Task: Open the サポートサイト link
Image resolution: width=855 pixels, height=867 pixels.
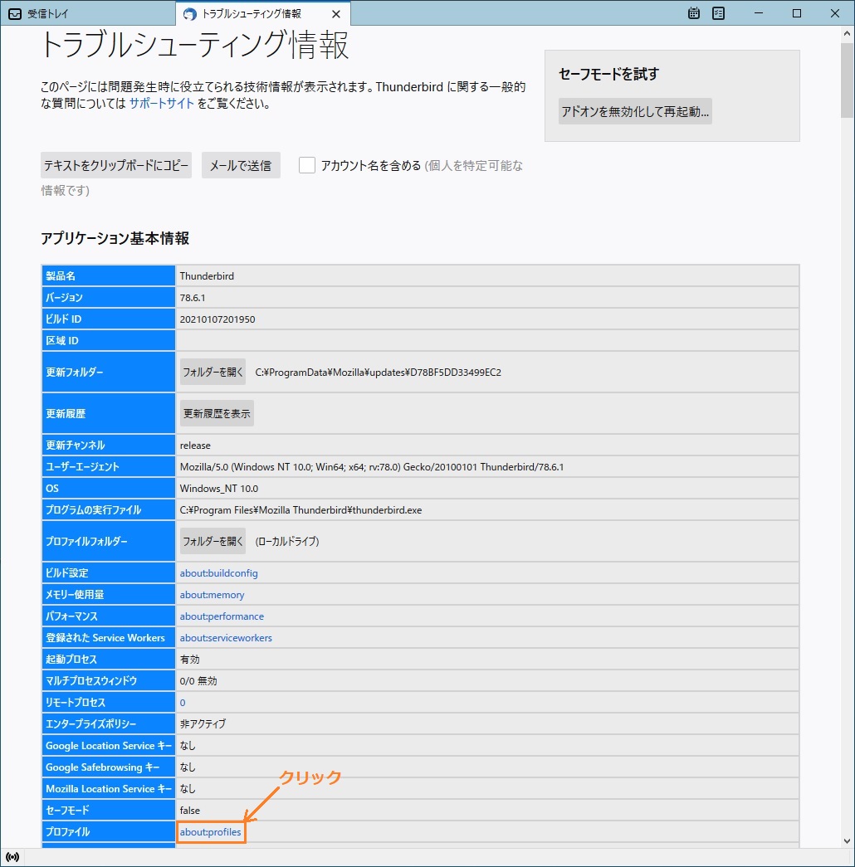Action: click(162, 104)
